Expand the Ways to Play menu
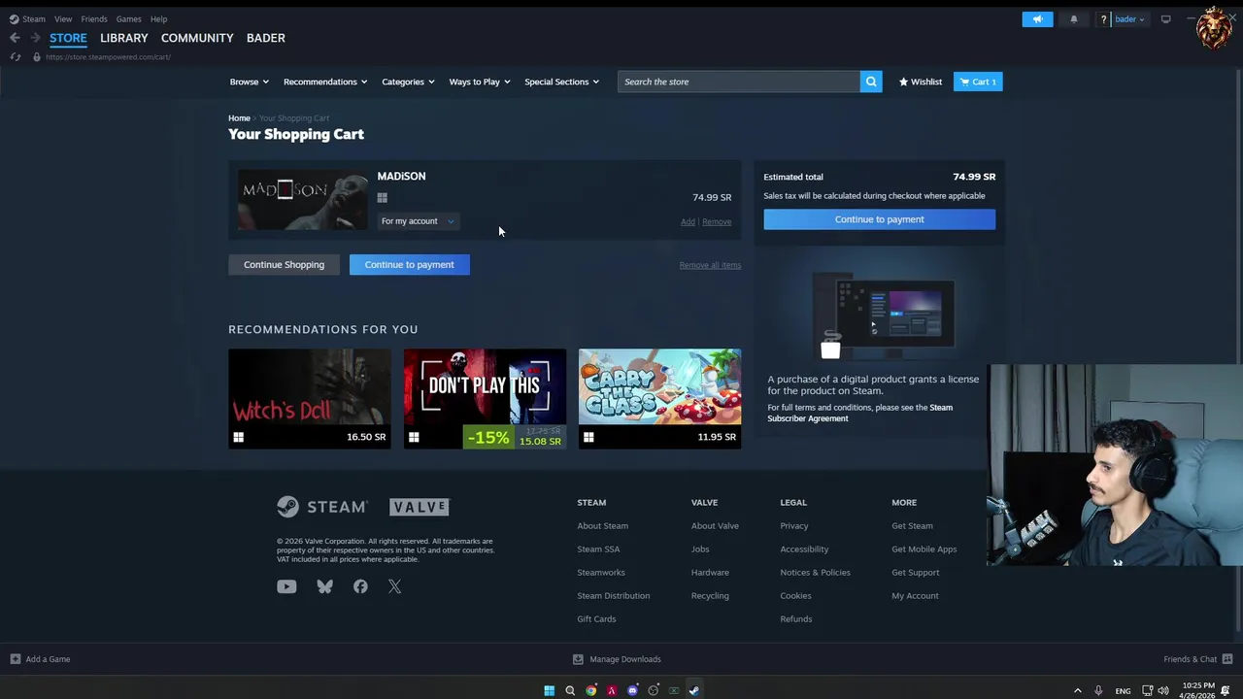 [480, 82]
